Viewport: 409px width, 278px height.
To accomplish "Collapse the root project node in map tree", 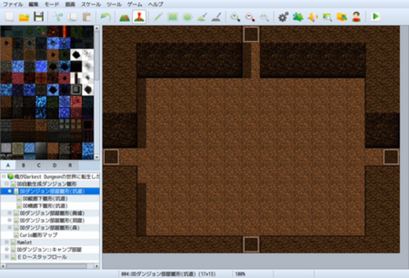I will pos(4,177).
